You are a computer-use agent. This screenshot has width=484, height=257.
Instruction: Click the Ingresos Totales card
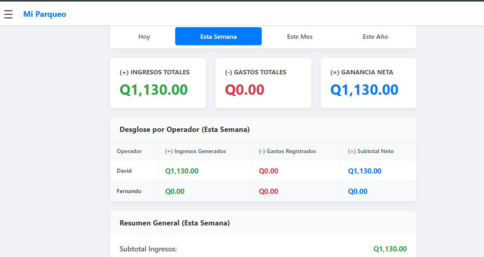pyautogui.click(x=158, y=83)
